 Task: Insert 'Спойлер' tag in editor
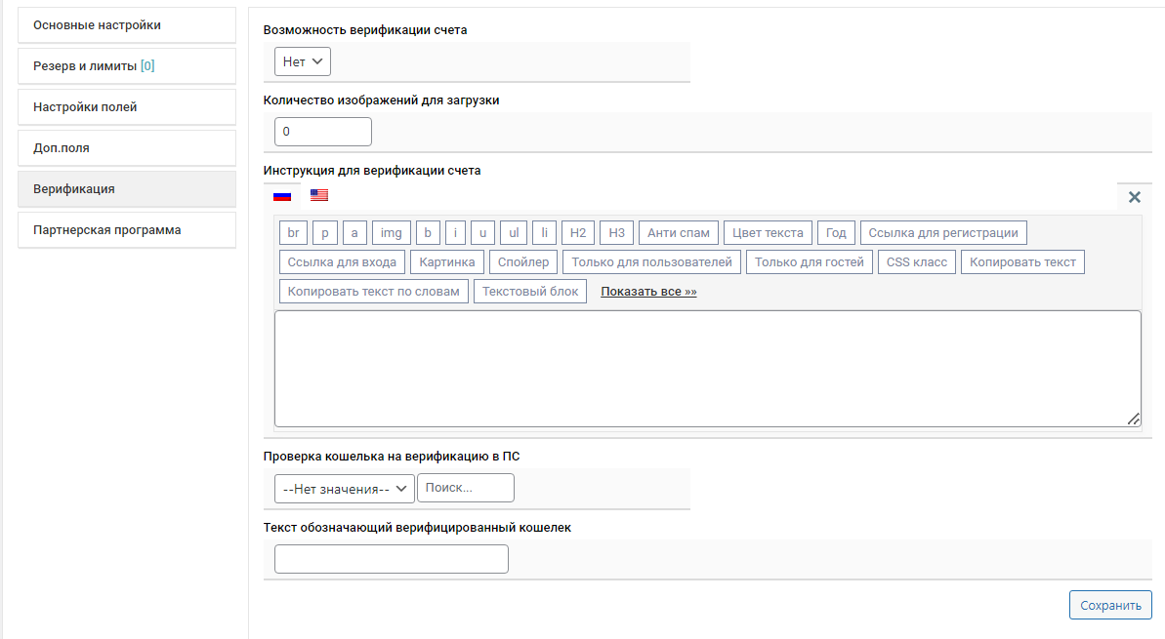coord(523,262)
